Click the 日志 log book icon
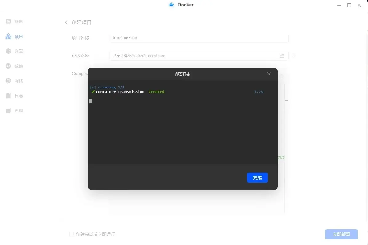The image size is (368, 245). pyautogui.click(x=8, y=96)
